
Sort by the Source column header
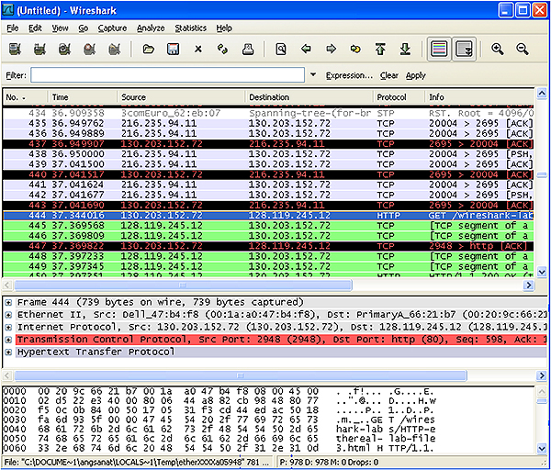(x=181, y=97)
